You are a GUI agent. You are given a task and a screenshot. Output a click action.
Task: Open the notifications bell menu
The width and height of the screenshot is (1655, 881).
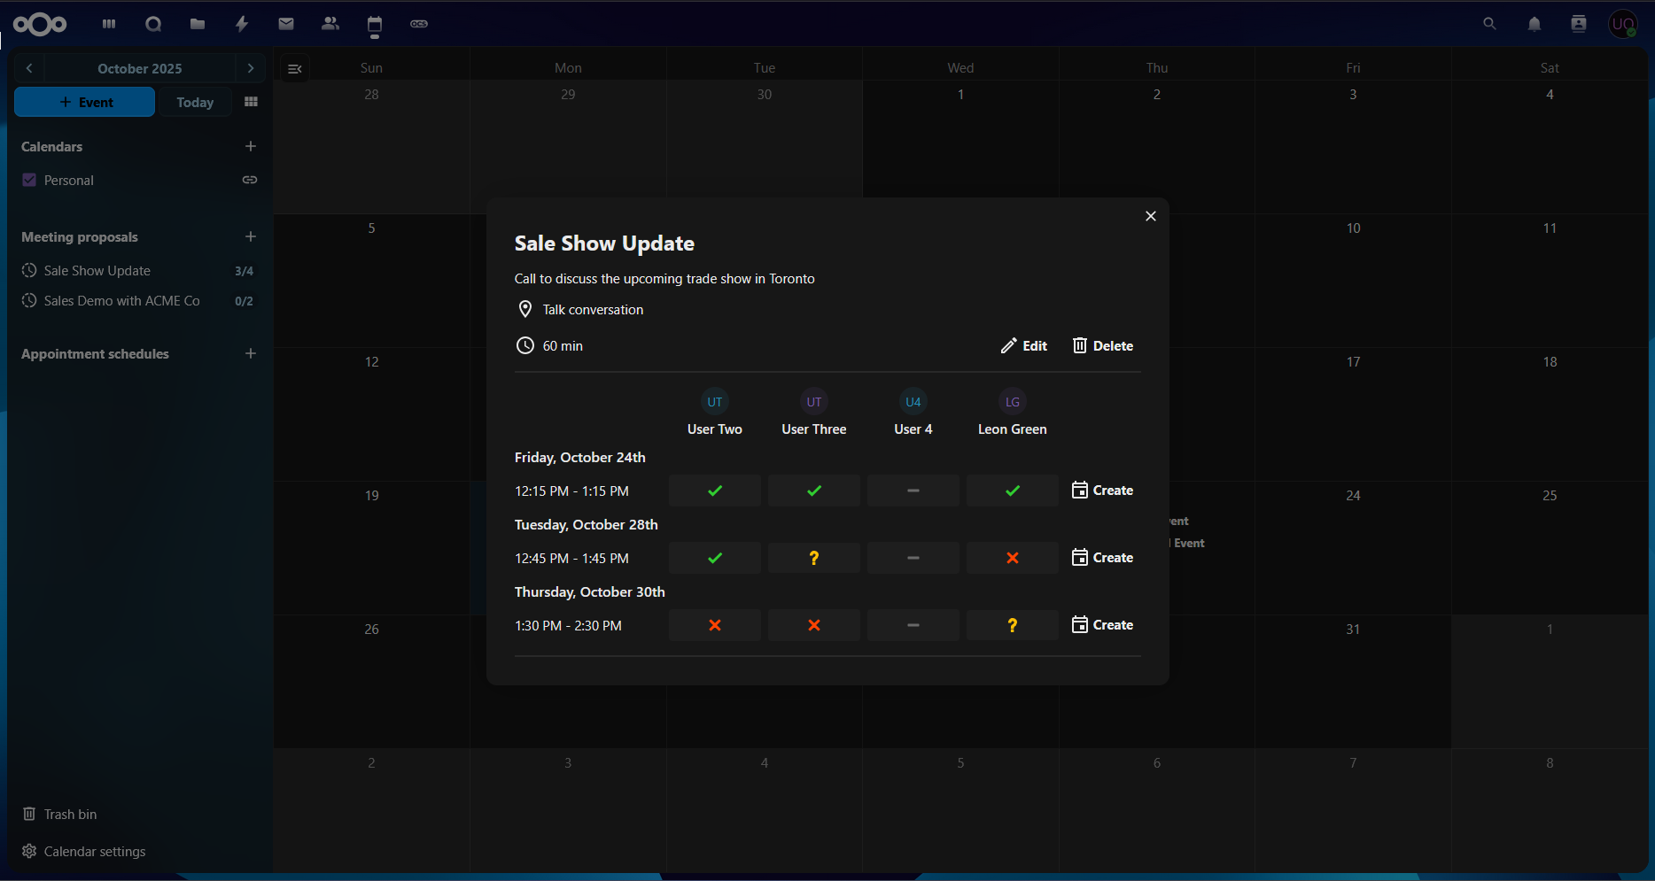coord(1534,24)
